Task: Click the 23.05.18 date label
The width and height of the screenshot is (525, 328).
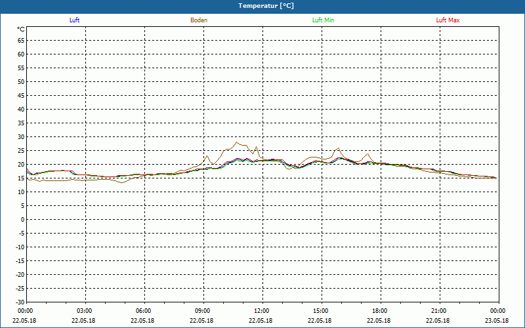Action: [x=497, y=321]
